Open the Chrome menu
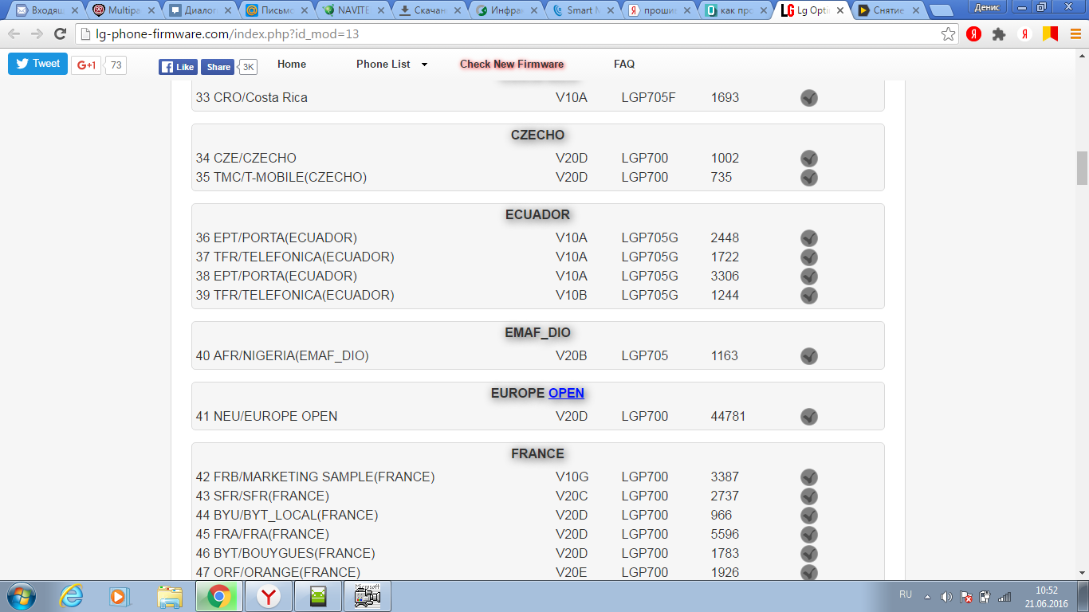The image size is (1089, 612). pyautogui.click(x=1075, y=34)
